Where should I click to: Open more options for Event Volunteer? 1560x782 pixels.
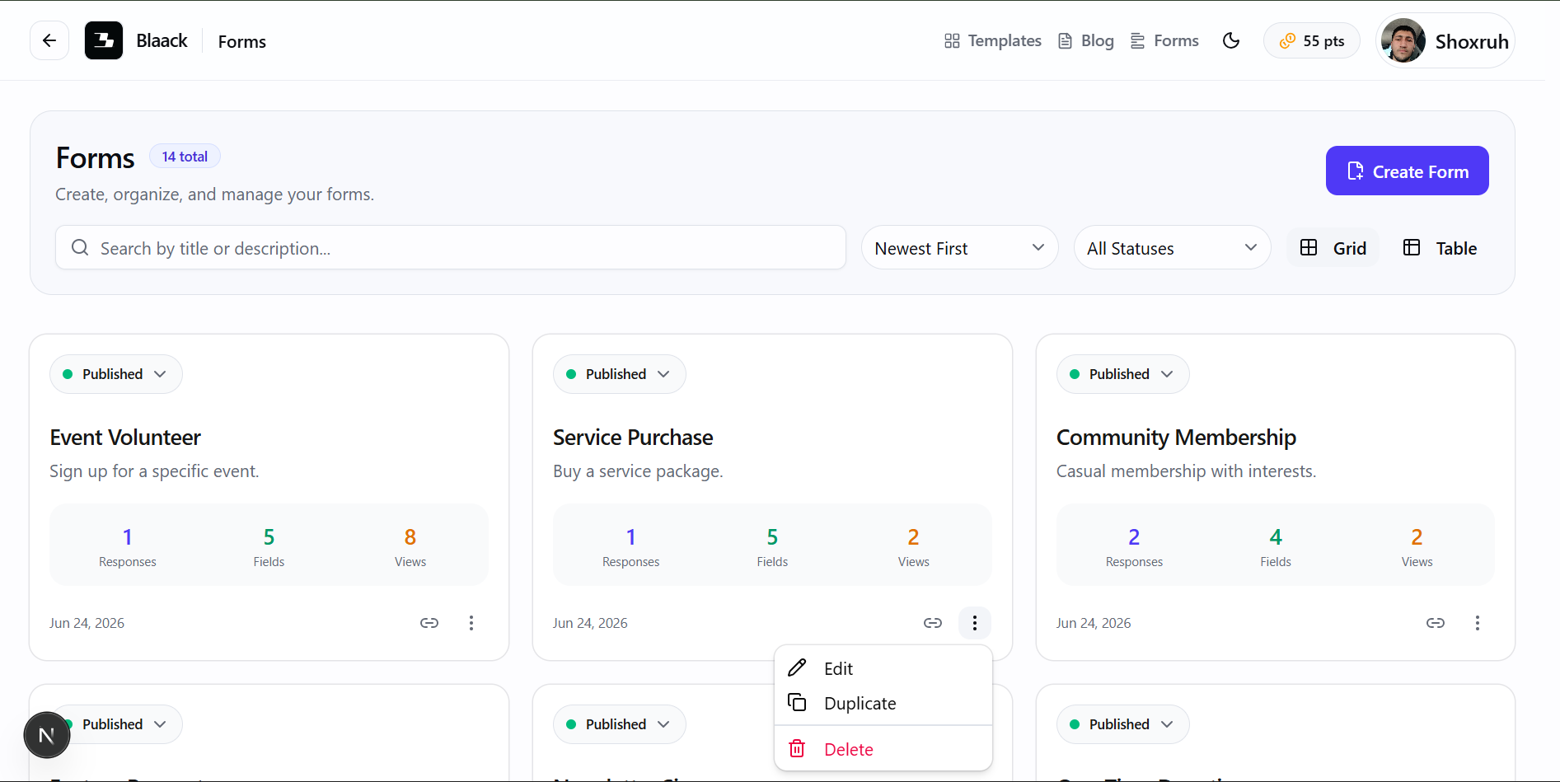[471, 623]
